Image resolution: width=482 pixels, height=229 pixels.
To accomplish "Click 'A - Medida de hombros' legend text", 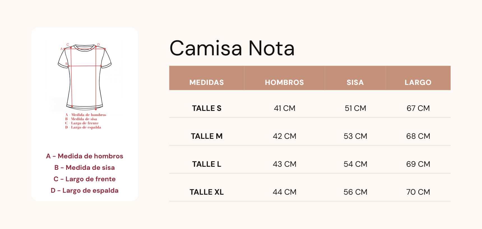I will point(85,156).
